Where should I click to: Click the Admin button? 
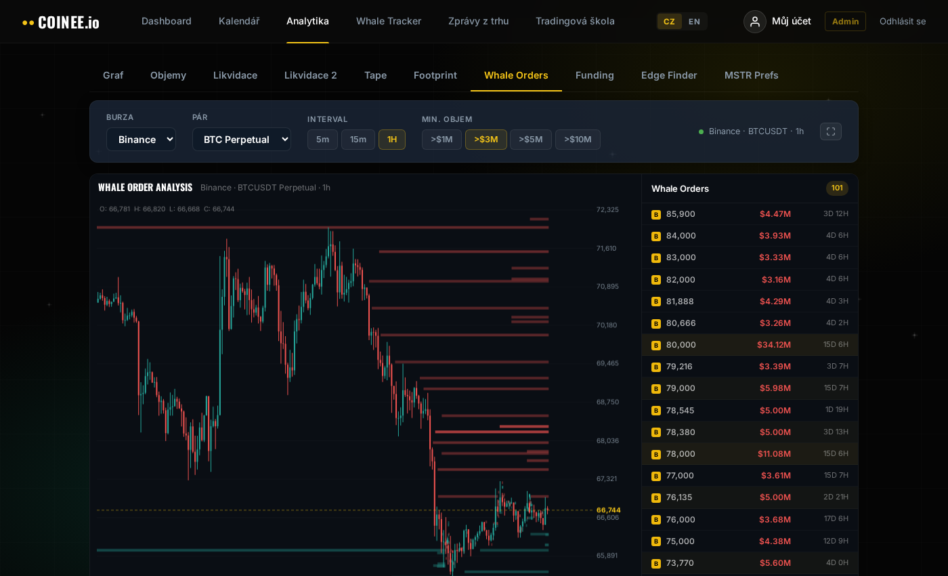coord(845,21)
